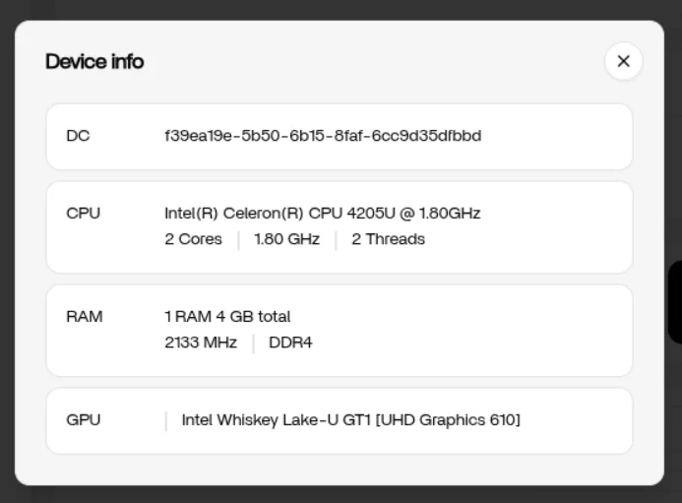Select the DC identifier f39ea19e-5b50-6b15-8faf-6cc9d35dfbbd

pos(323,136)
